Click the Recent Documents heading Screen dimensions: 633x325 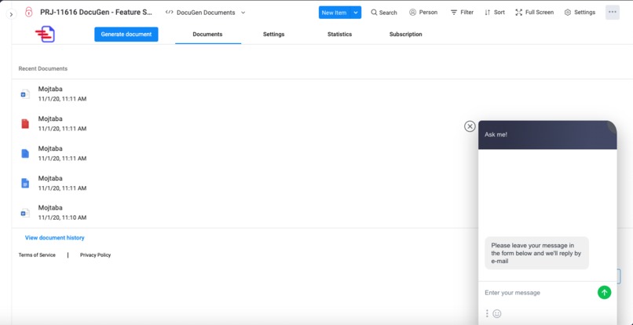click(x=42, y=68)
